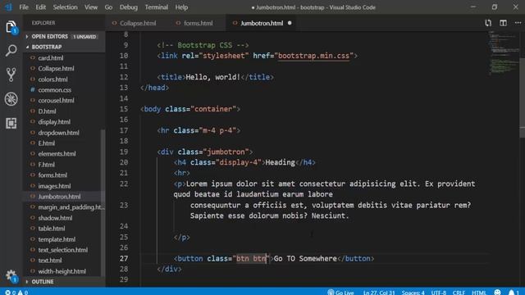Open the Help menu
525x295 pixels.
point(181,7)
